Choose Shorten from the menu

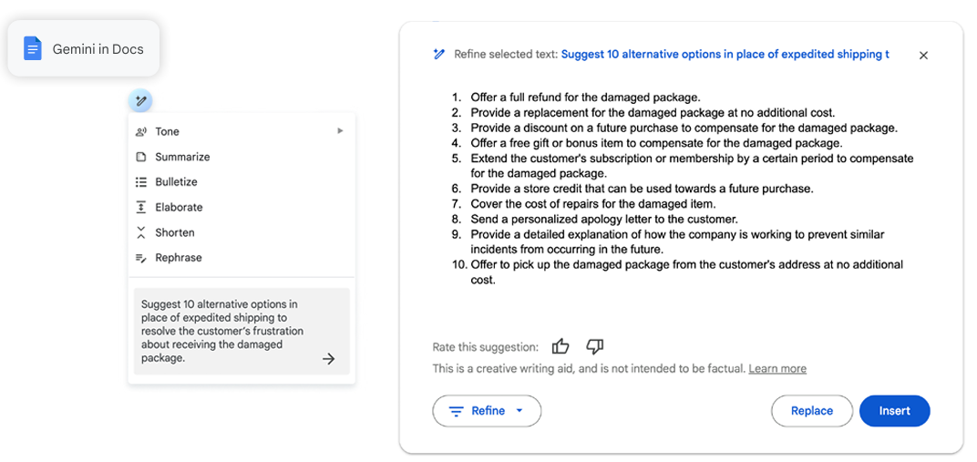click(175, 232)
